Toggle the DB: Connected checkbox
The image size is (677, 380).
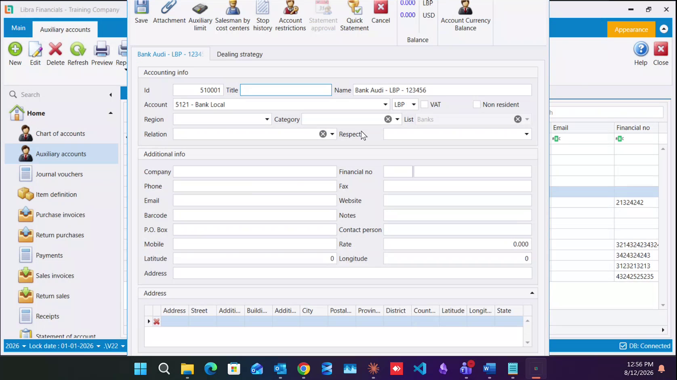tap(623, 346)
